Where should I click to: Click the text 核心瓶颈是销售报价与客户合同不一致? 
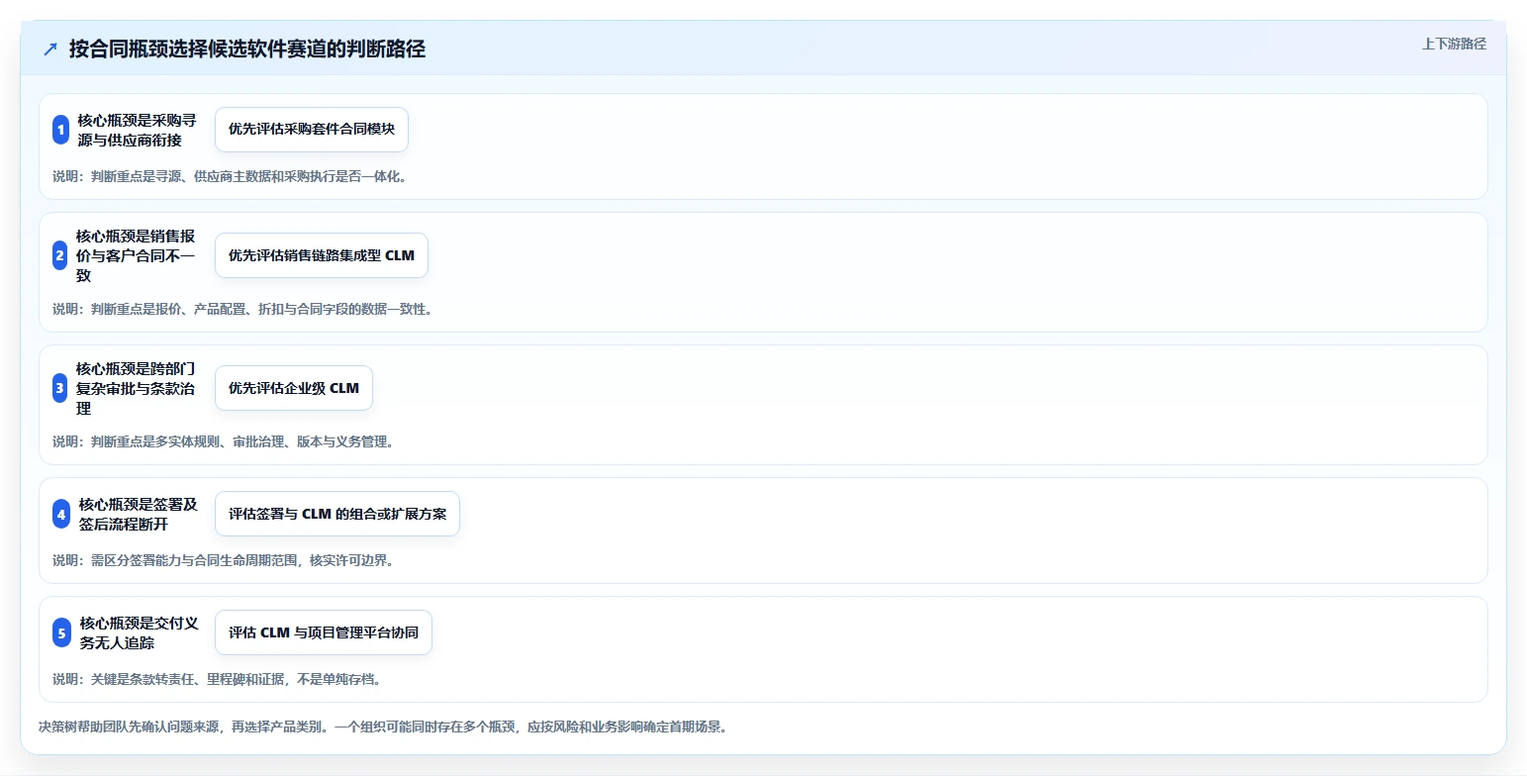(x=136, y=255)
